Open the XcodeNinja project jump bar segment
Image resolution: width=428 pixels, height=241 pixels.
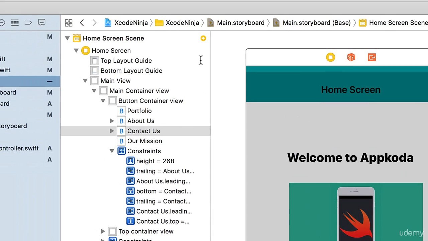pyautogui.click(x=126, y=23)
